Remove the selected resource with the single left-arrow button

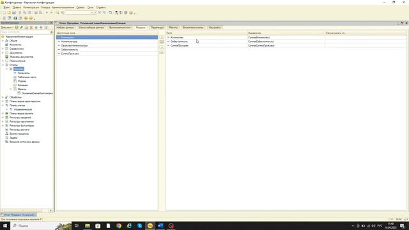(162, 47)
